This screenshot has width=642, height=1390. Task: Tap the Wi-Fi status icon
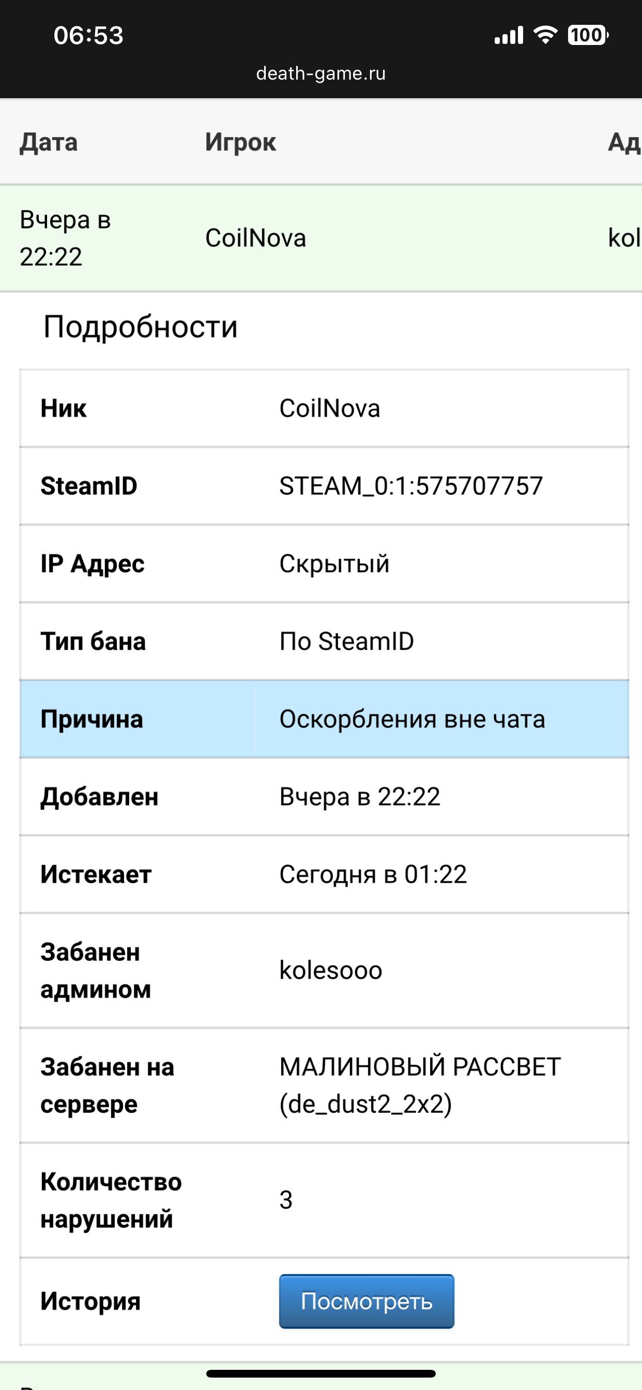tap(545, 35)
